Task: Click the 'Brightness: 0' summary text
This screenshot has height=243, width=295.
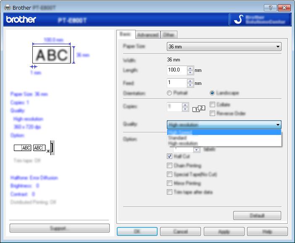Action: [x=25, y=186]
